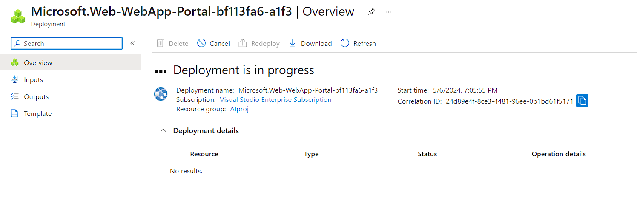Image resolution: width=637 pixels, height=200 pixels.
Task: Click the magnifier icon in Search box
Action: click(17, 43)
